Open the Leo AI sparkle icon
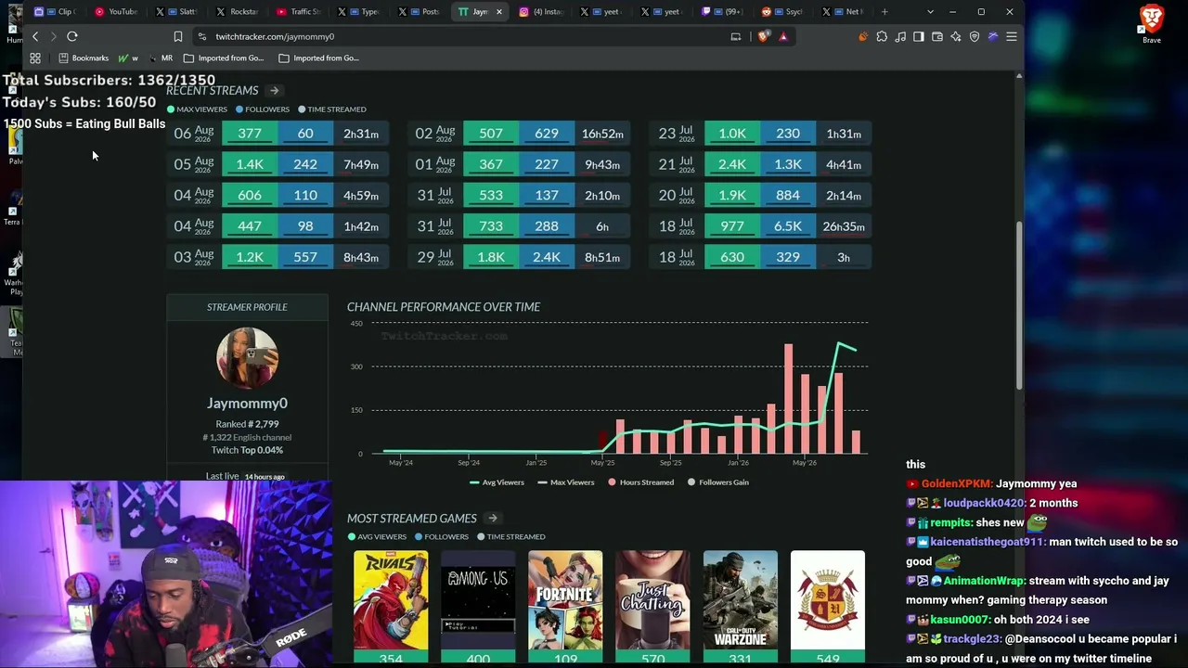 956,36
